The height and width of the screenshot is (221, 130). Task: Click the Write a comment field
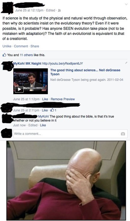pyautogui.click(x=70, y=134)
